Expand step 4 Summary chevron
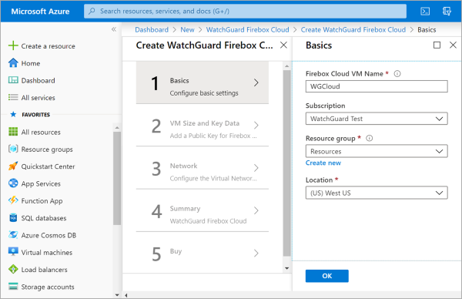The height and width of the screenshot is (299, 462). pyautogui.click(x=256, y=210)
